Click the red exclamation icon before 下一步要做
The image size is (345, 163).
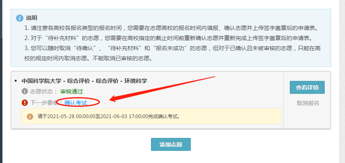point(25,102)
